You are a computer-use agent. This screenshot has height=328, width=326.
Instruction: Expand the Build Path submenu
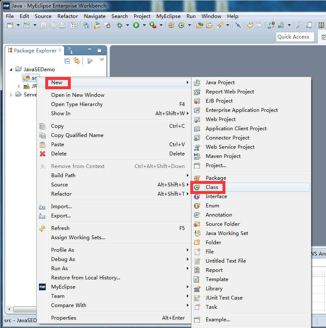pos(114,175)
